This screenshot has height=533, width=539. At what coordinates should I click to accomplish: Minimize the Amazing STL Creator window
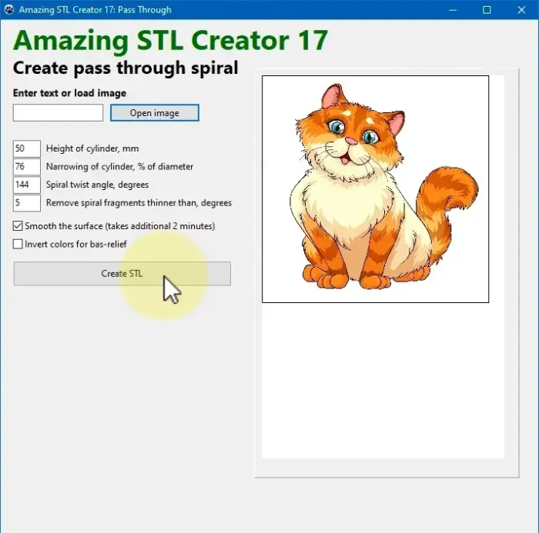(451, 10)
